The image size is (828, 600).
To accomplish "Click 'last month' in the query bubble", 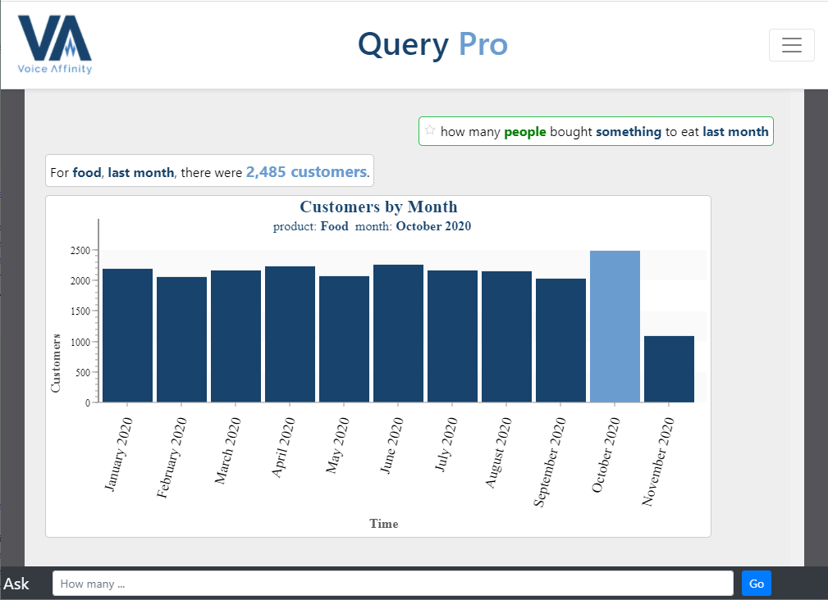I will [735, 131].
